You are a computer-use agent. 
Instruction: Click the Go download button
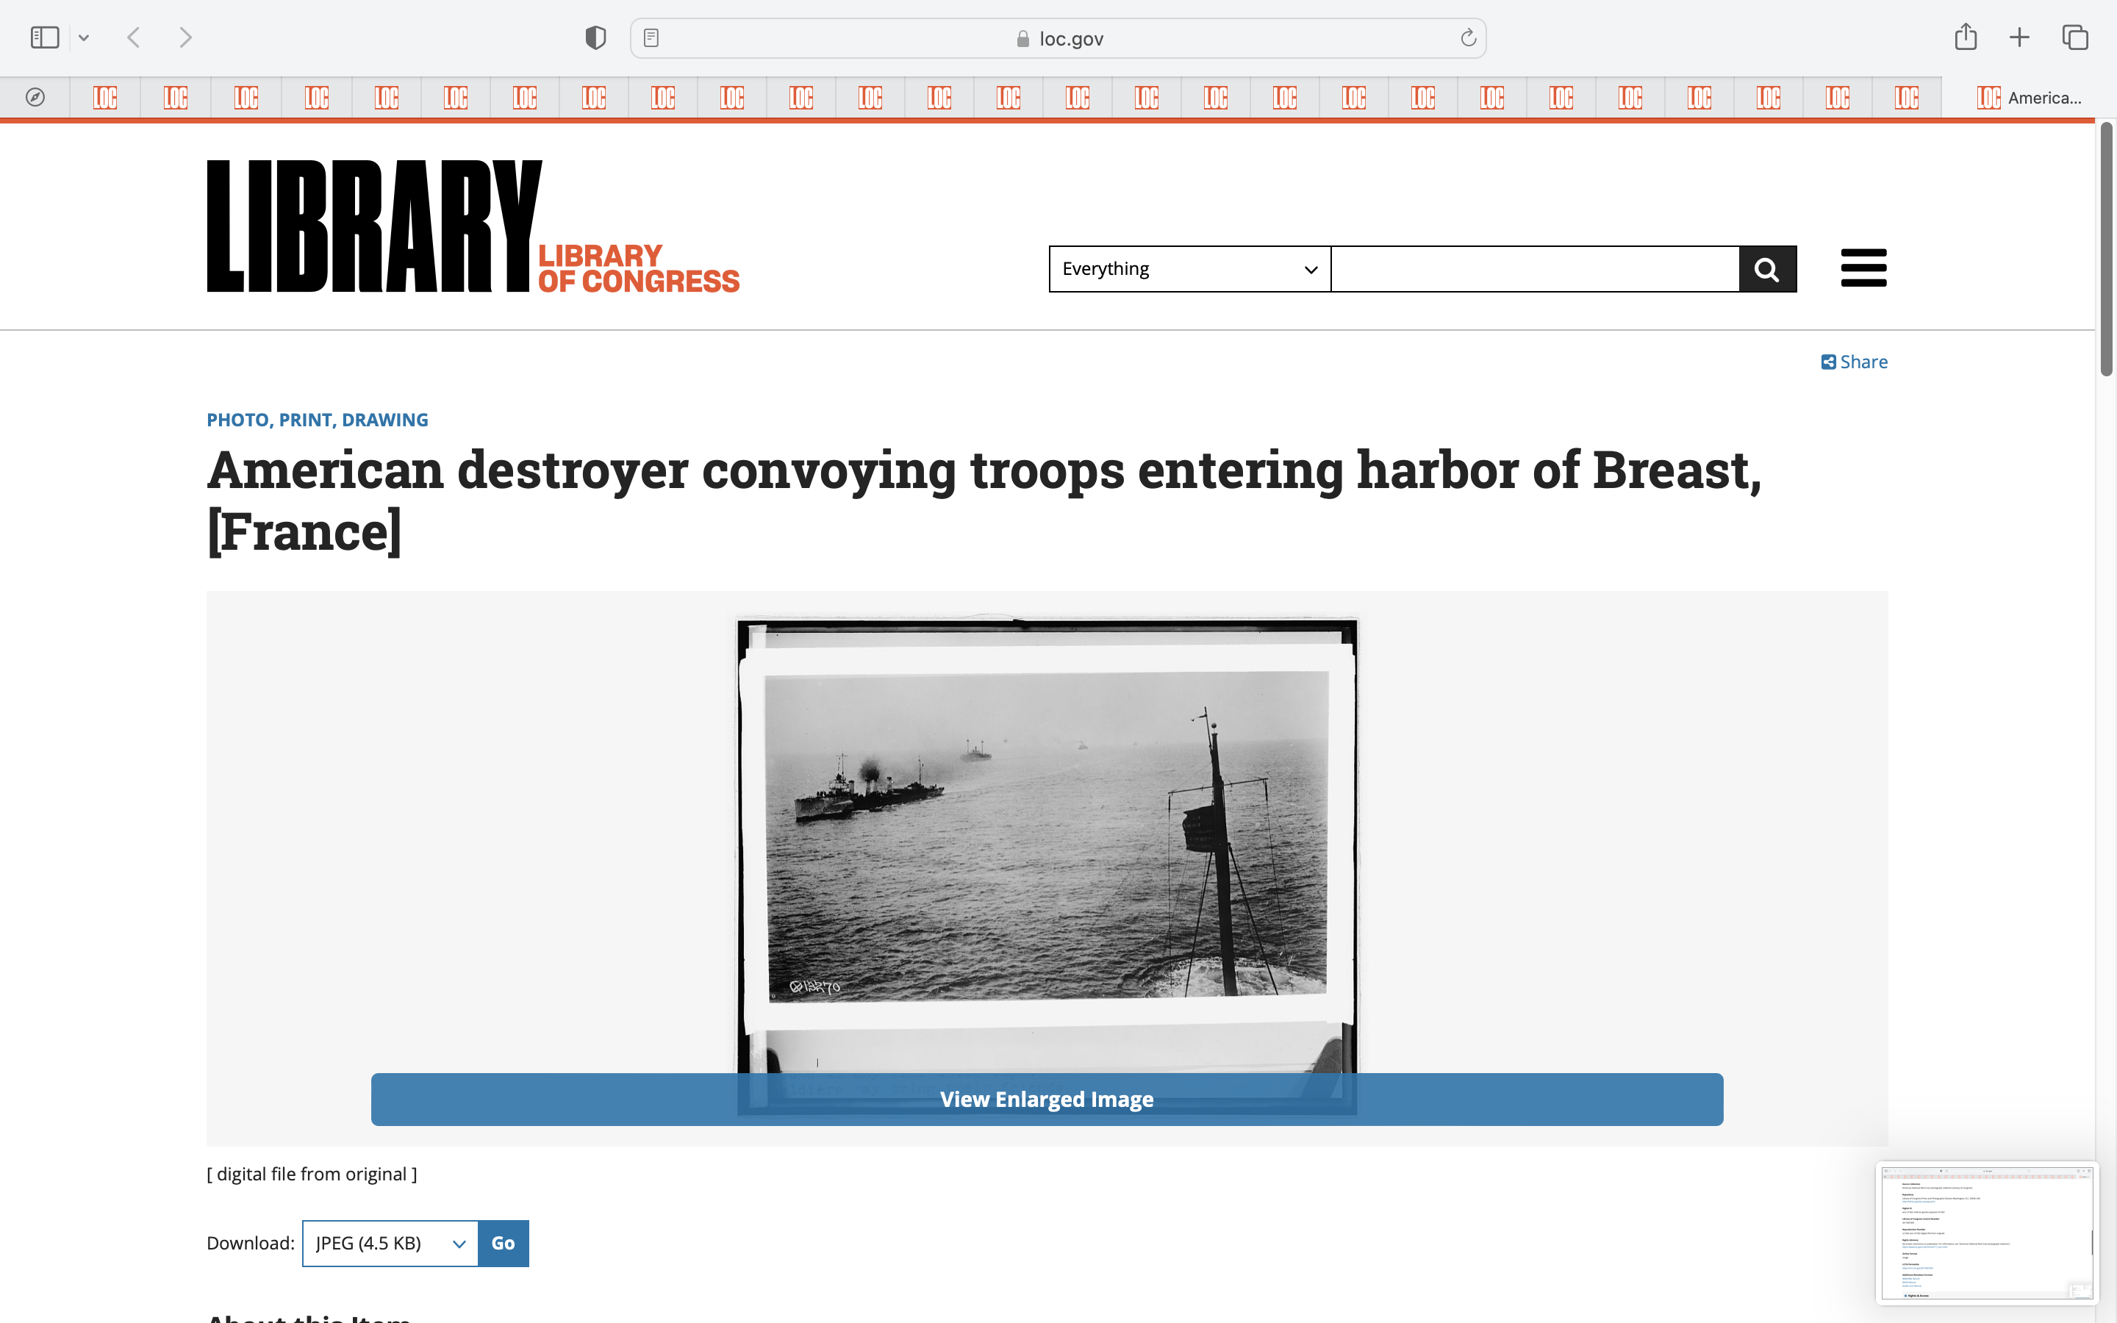pos(503,1242)
